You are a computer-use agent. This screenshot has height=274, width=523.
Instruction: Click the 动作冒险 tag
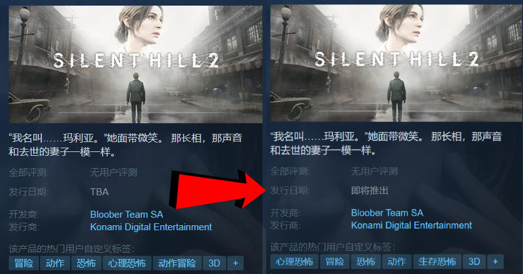click(x=177, y=263)
